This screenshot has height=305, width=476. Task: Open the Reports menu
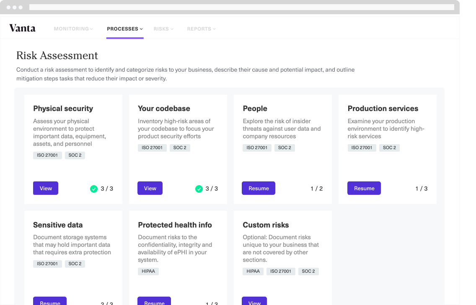(201, 29)
